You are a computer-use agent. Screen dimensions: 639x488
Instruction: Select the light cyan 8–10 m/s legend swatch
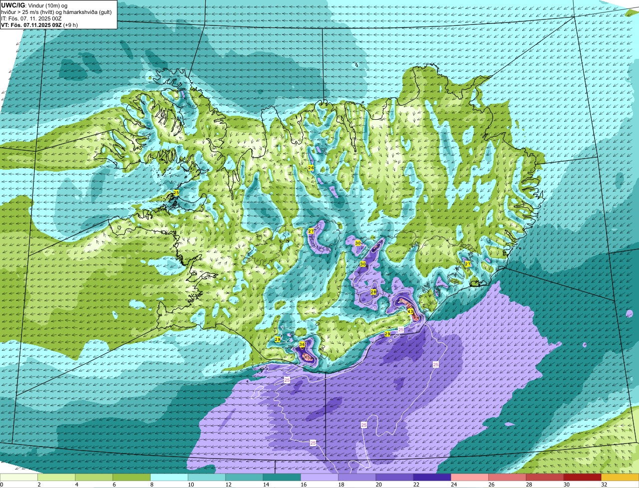point(169,477)
